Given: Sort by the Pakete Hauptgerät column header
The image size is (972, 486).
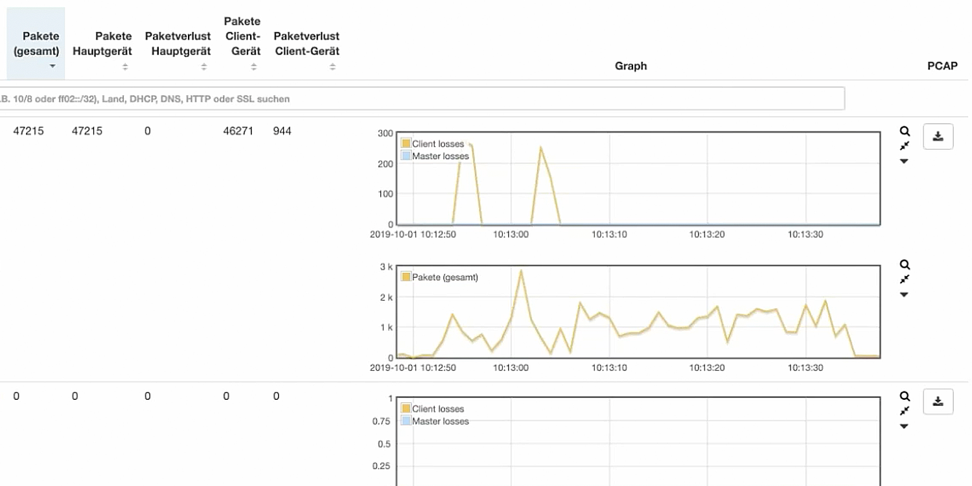Looking at the screenshot, I should 102,44.
